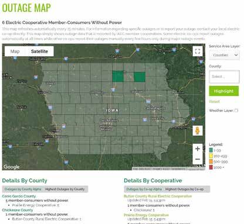The width and height of the screenshot is (244, 224).
Task: Open Cerro Gordo County details link
Action: [19, 196]
